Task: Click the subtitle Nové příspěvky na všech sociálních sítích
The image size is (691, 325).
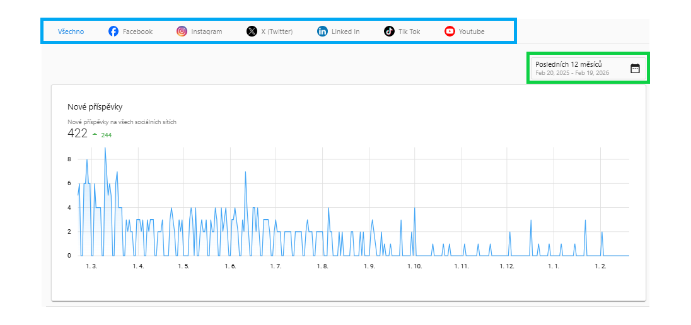Action: click(122, 122)
